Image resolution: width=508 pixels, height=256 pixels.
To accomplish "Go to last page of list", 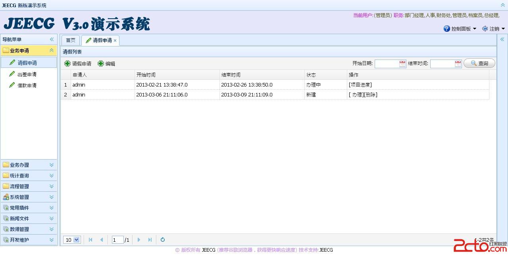I will (150, 240).
